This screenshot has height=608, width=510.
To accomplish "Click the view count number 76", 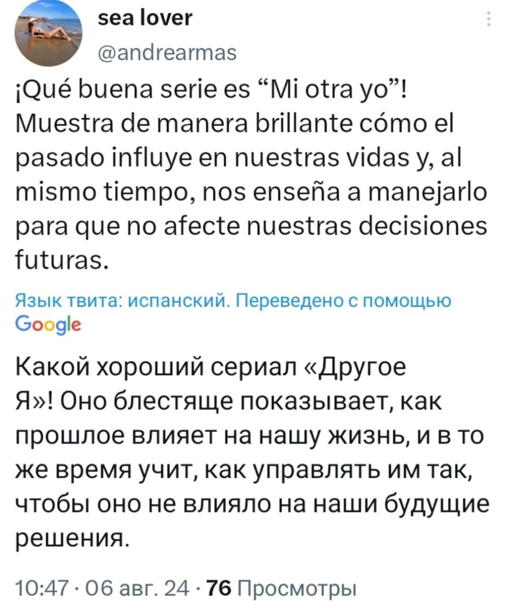I will click(x=219, y=589).
